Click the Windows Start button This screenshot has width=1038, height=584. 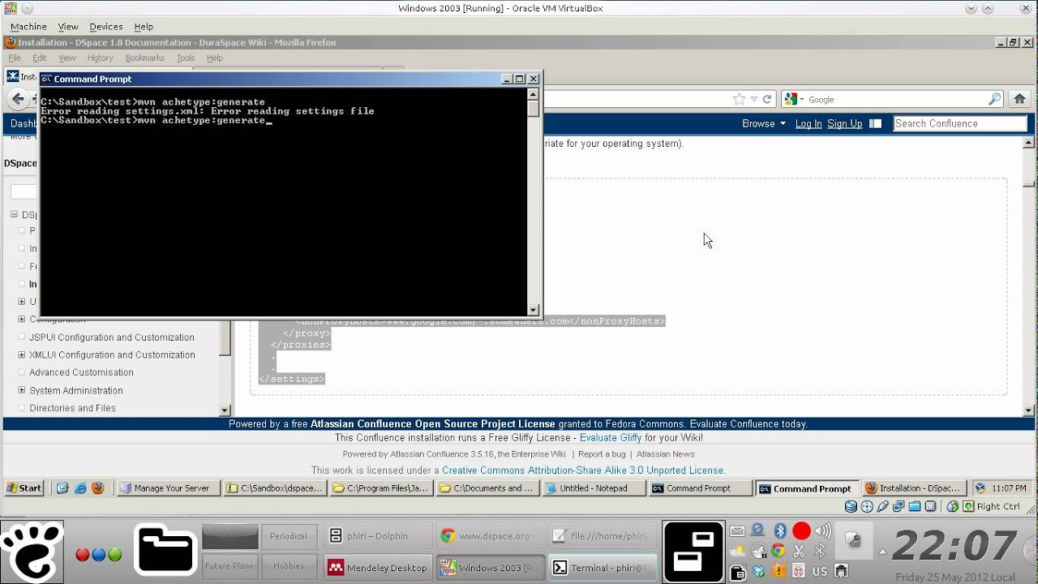click(24, 488)
